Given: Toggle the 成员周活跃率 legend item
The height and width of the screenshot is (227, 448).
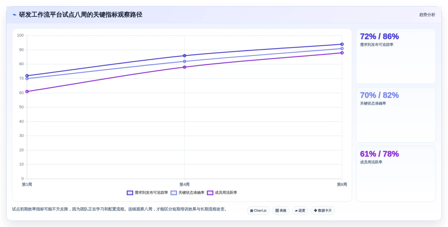Looking at the screenshot, I should pos(222,193).
